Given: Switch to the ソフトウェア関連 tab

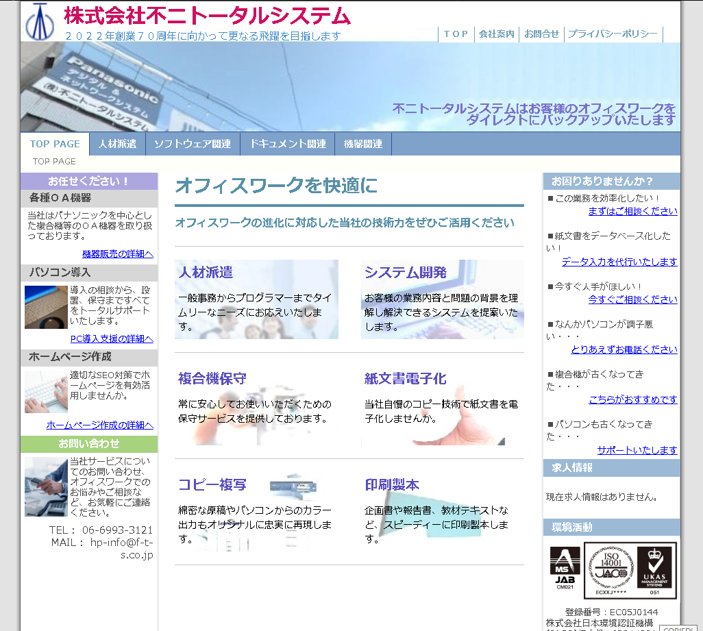Looking at the screenshot, I should (192, 144).
